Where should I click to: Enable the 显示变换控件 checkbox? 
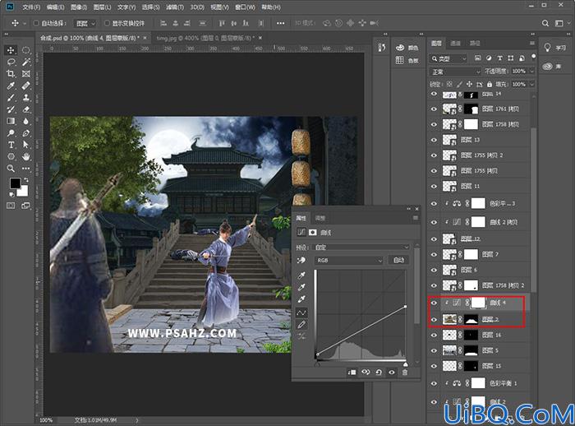coord(107,23)
